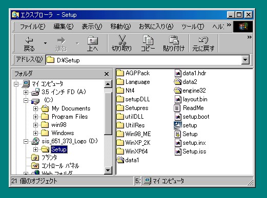Open the ファイル(F) menu
This screenshot has width=267, height=198.
[33, 27]
